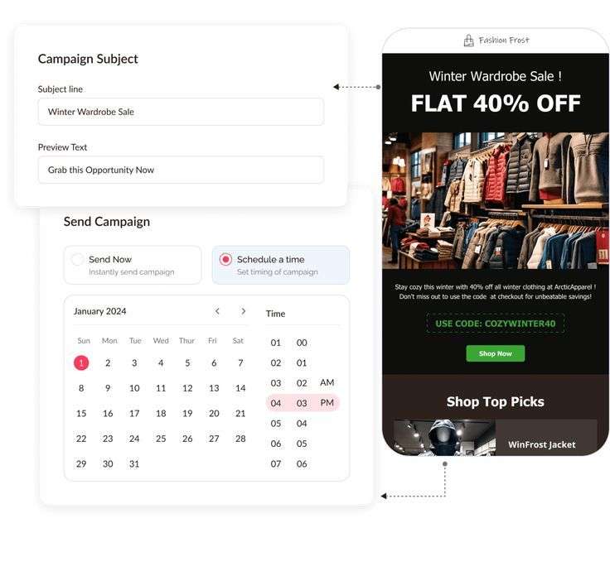Select the Send Now radio option
The image size is (610, 571).
pos(77,259)
